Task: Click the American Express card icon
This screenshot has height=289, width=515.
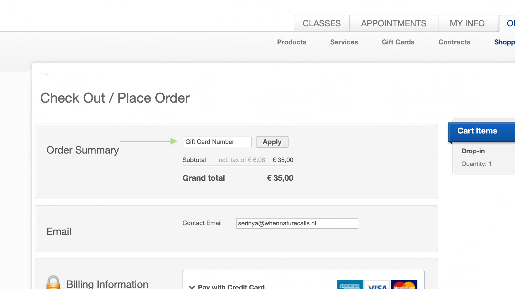Action: pos(349,285)
